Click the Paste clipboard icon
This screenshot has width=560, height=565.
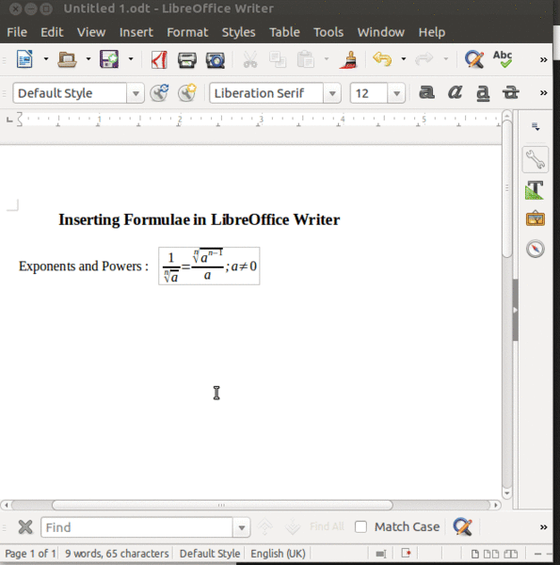(x=305, y=59)
